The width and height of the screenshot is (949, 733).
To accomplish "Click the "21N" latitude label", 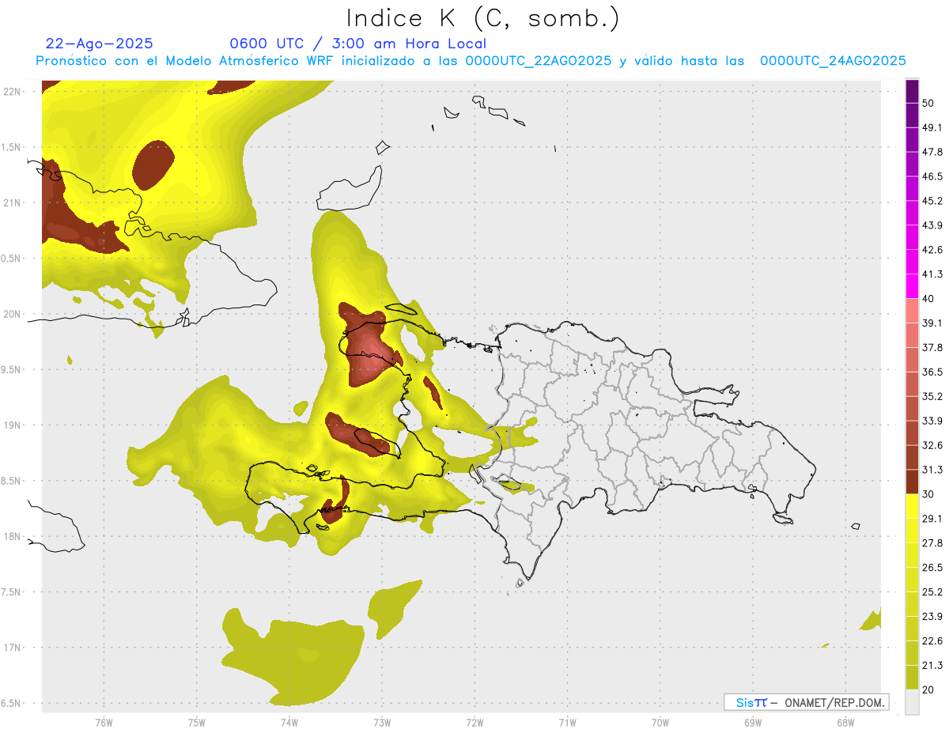I will pyautogui.click(x=13, y=202).
